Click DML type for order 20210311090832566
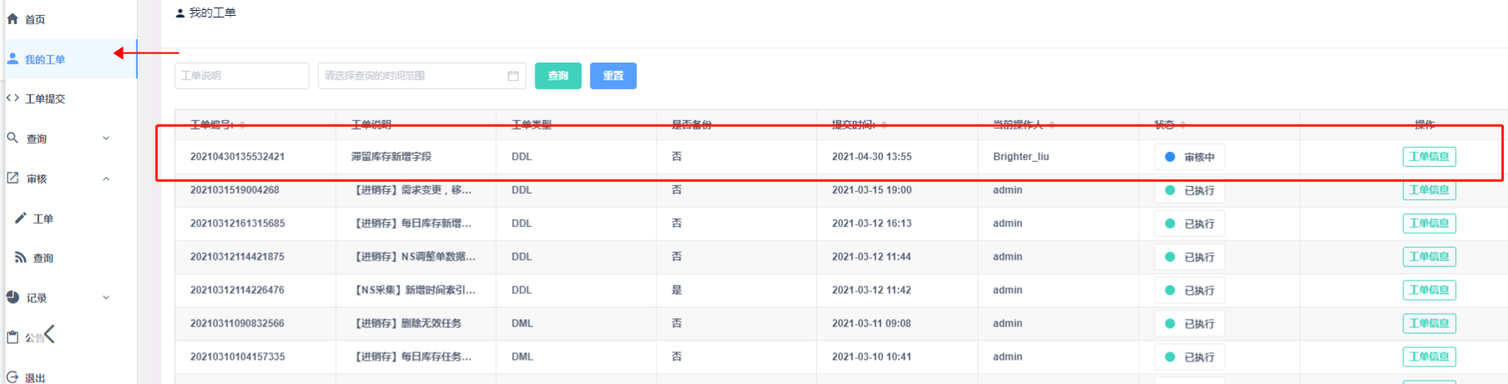1508x384 pixels. pyautogui.click(x=522, y=324)
